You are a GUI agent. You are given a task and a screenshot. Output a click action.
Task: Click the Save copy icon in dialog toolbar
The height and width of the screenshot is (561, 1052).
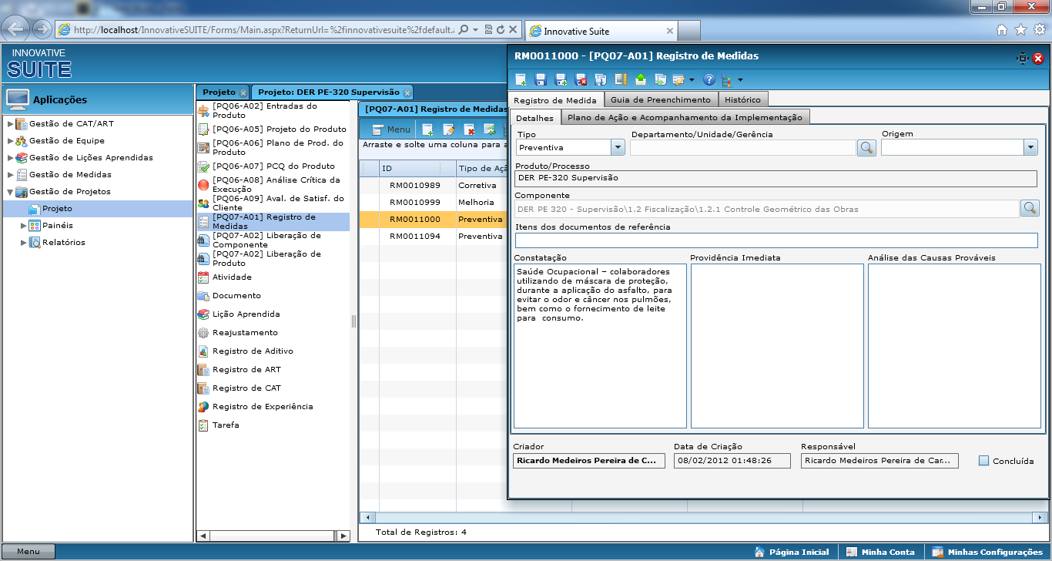(x=601, y=79)
